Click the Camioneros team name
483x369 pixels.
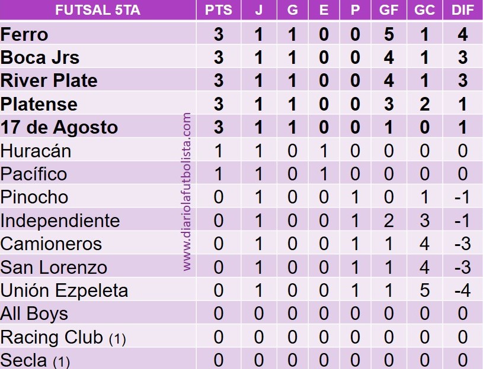point(52,244)
